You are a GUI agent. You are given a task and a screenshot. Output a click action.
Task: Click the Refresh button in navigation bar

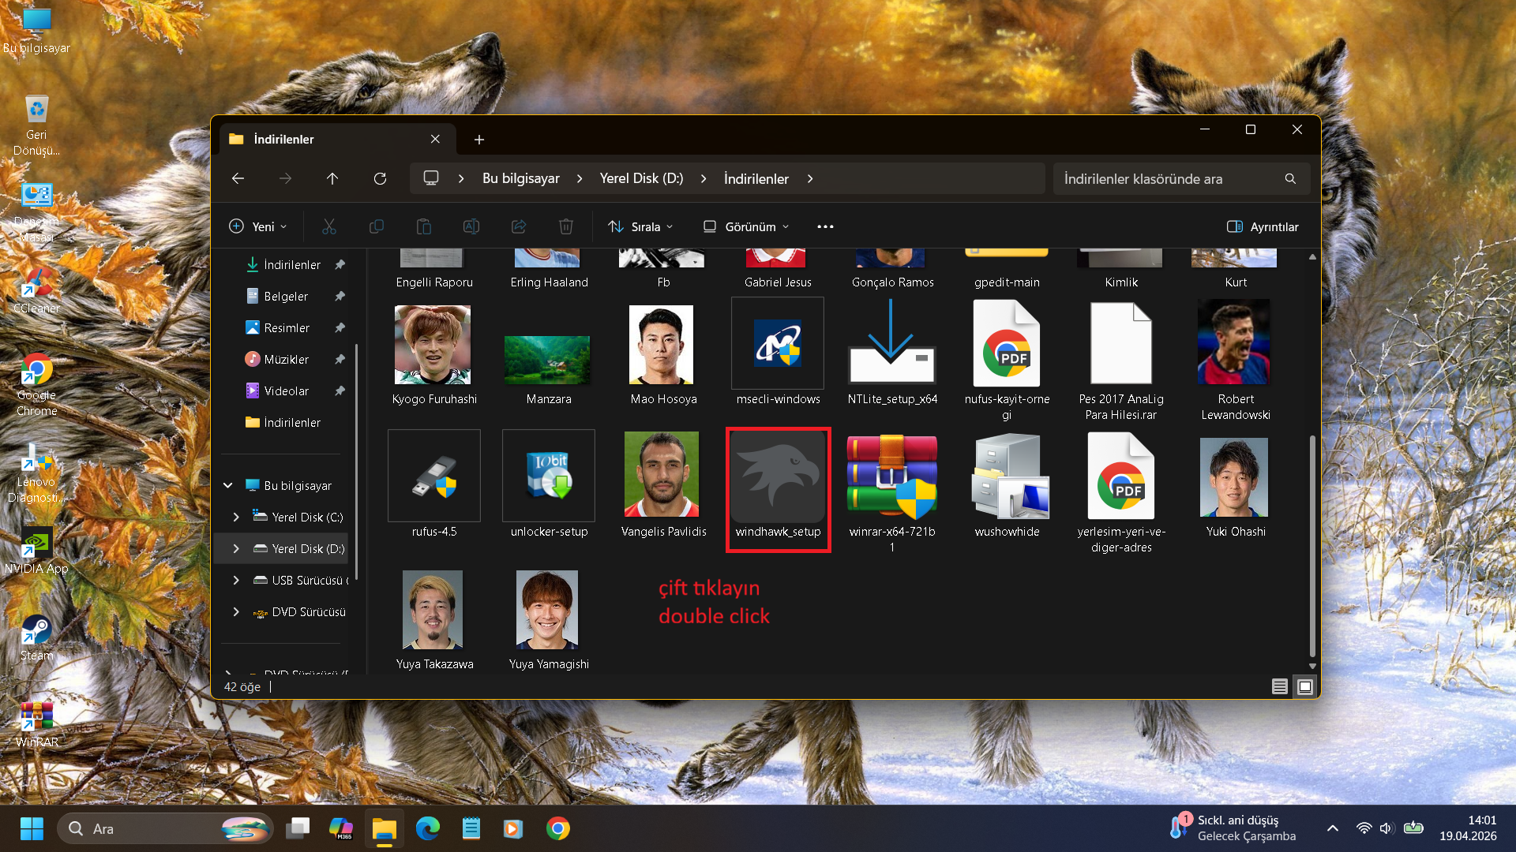click(x=380, y=178)
